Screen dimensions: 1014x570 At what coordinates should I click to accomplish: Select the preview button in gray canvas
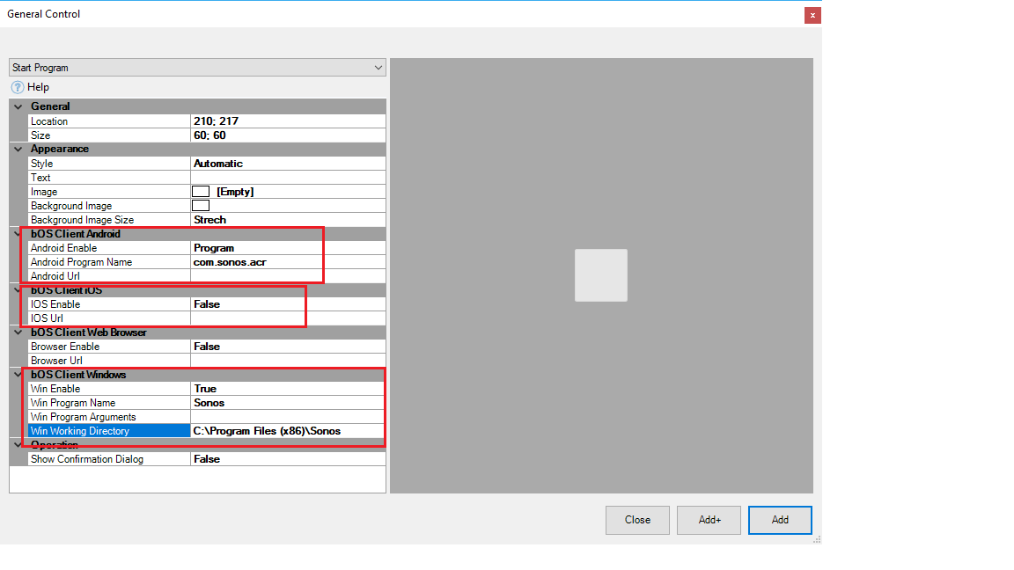point(601,275)
